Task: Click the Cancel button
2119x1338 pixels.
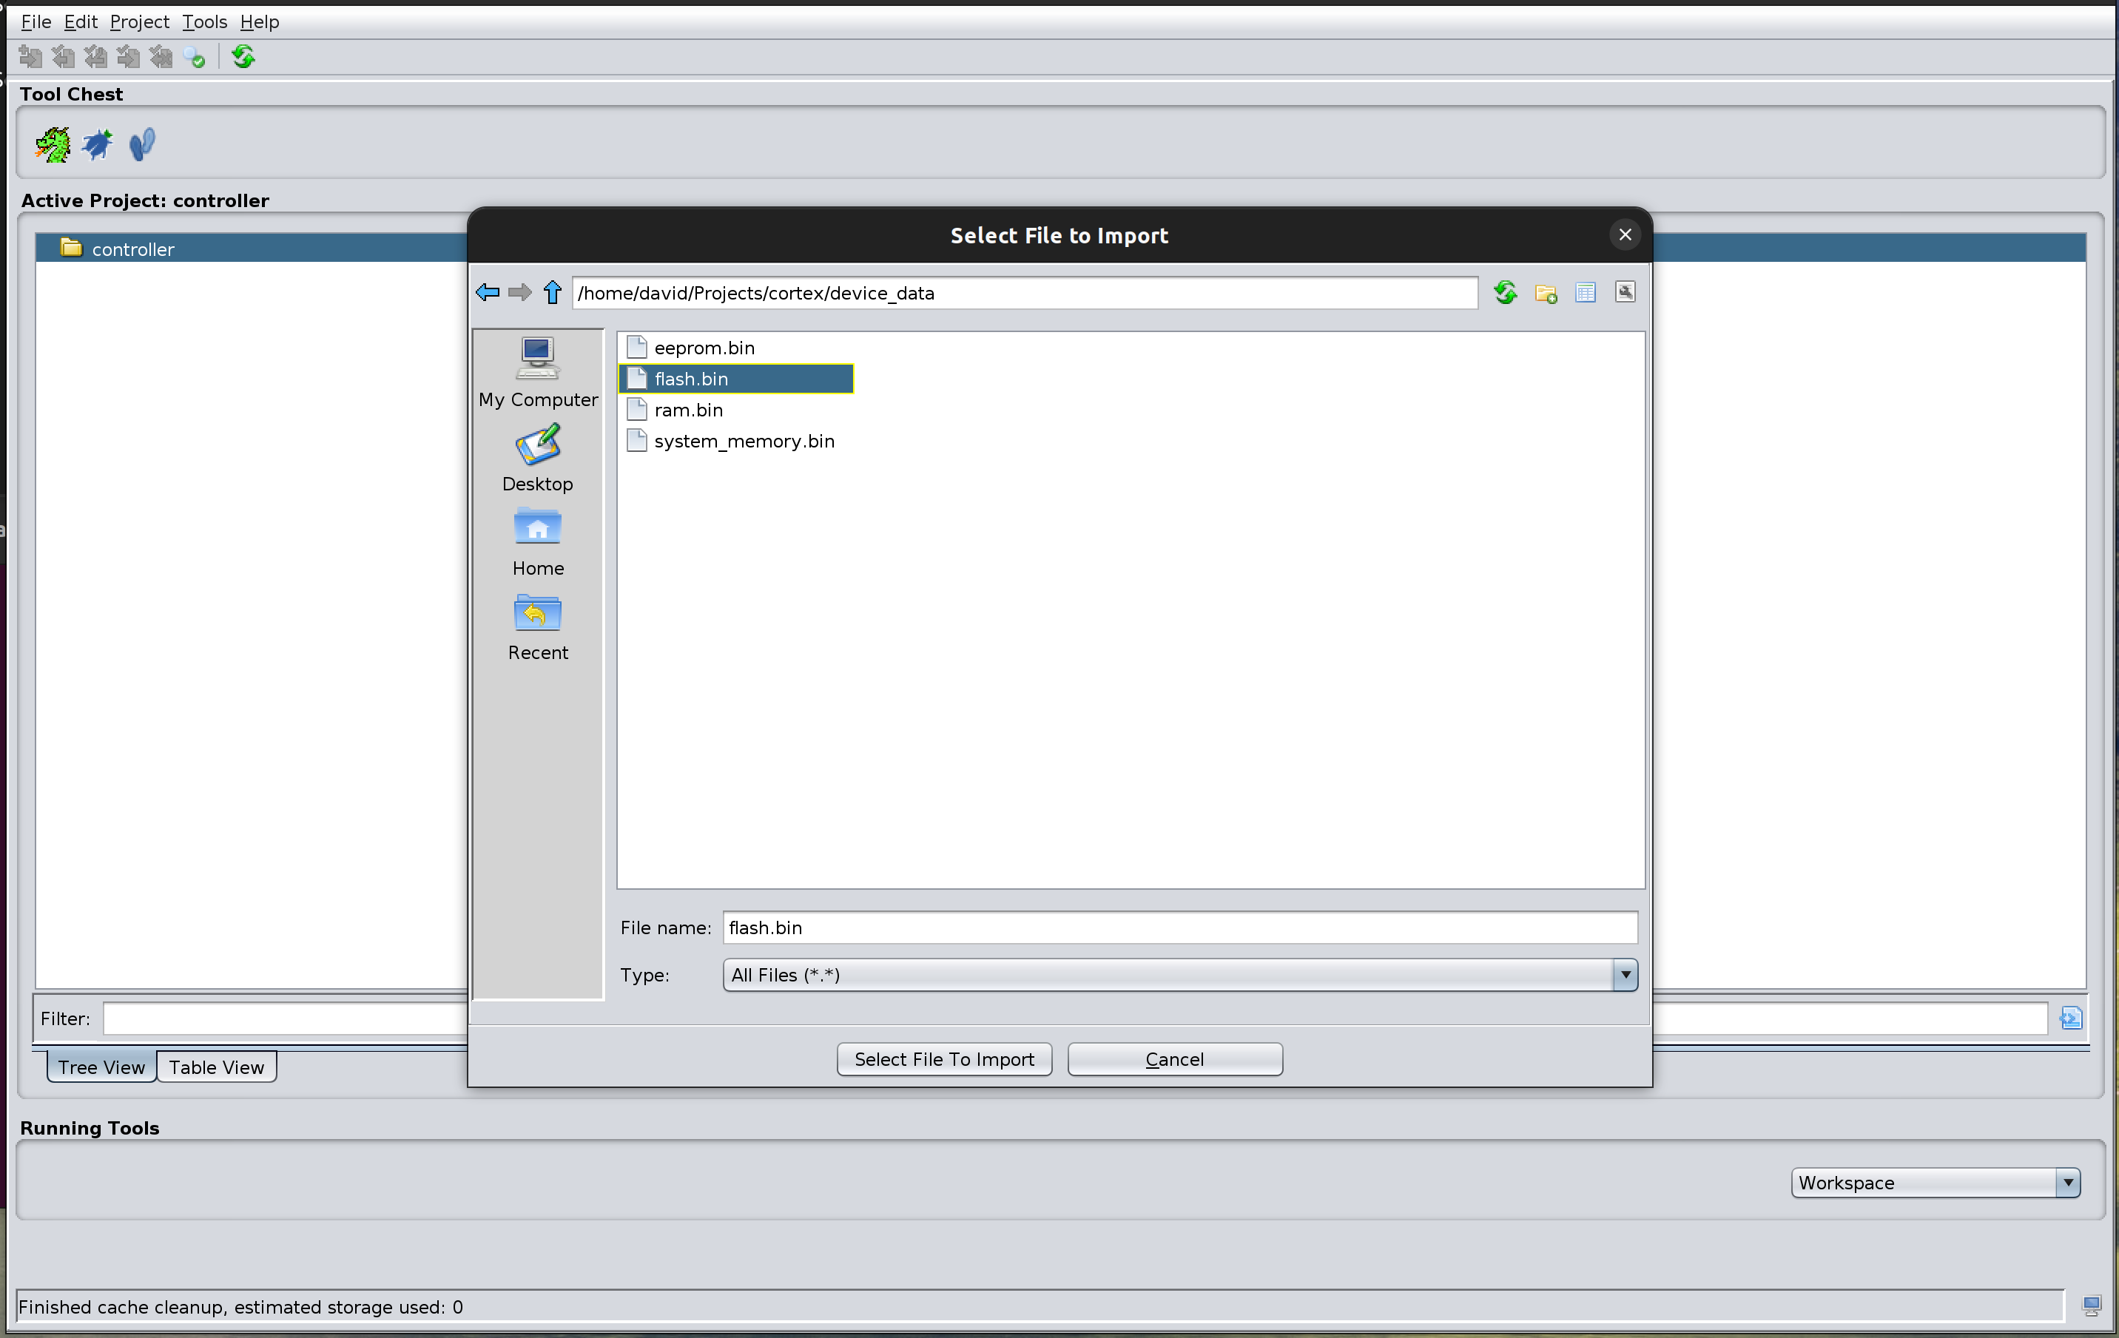Action: click(1175, 1059)
